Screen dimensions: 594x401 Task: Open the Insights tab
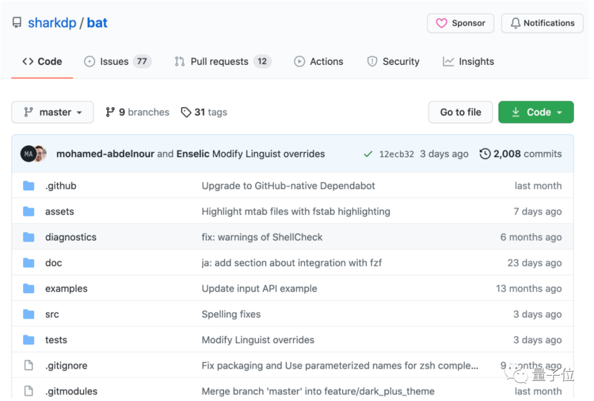point(468,62)
